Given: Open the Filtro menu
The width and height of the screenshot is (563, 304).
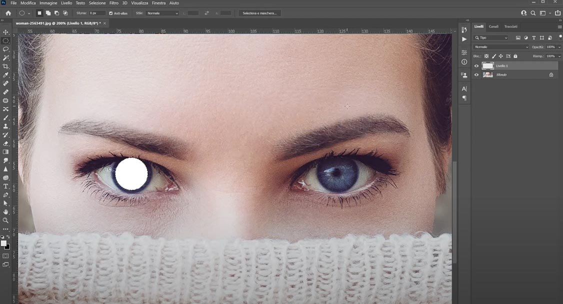Looking at the screenshot, I should pos(114,3).
